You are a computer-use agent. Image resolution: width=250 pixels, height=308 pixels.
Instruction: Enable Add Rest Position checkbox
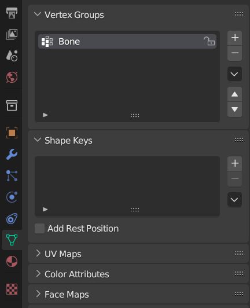click(39, 229)
